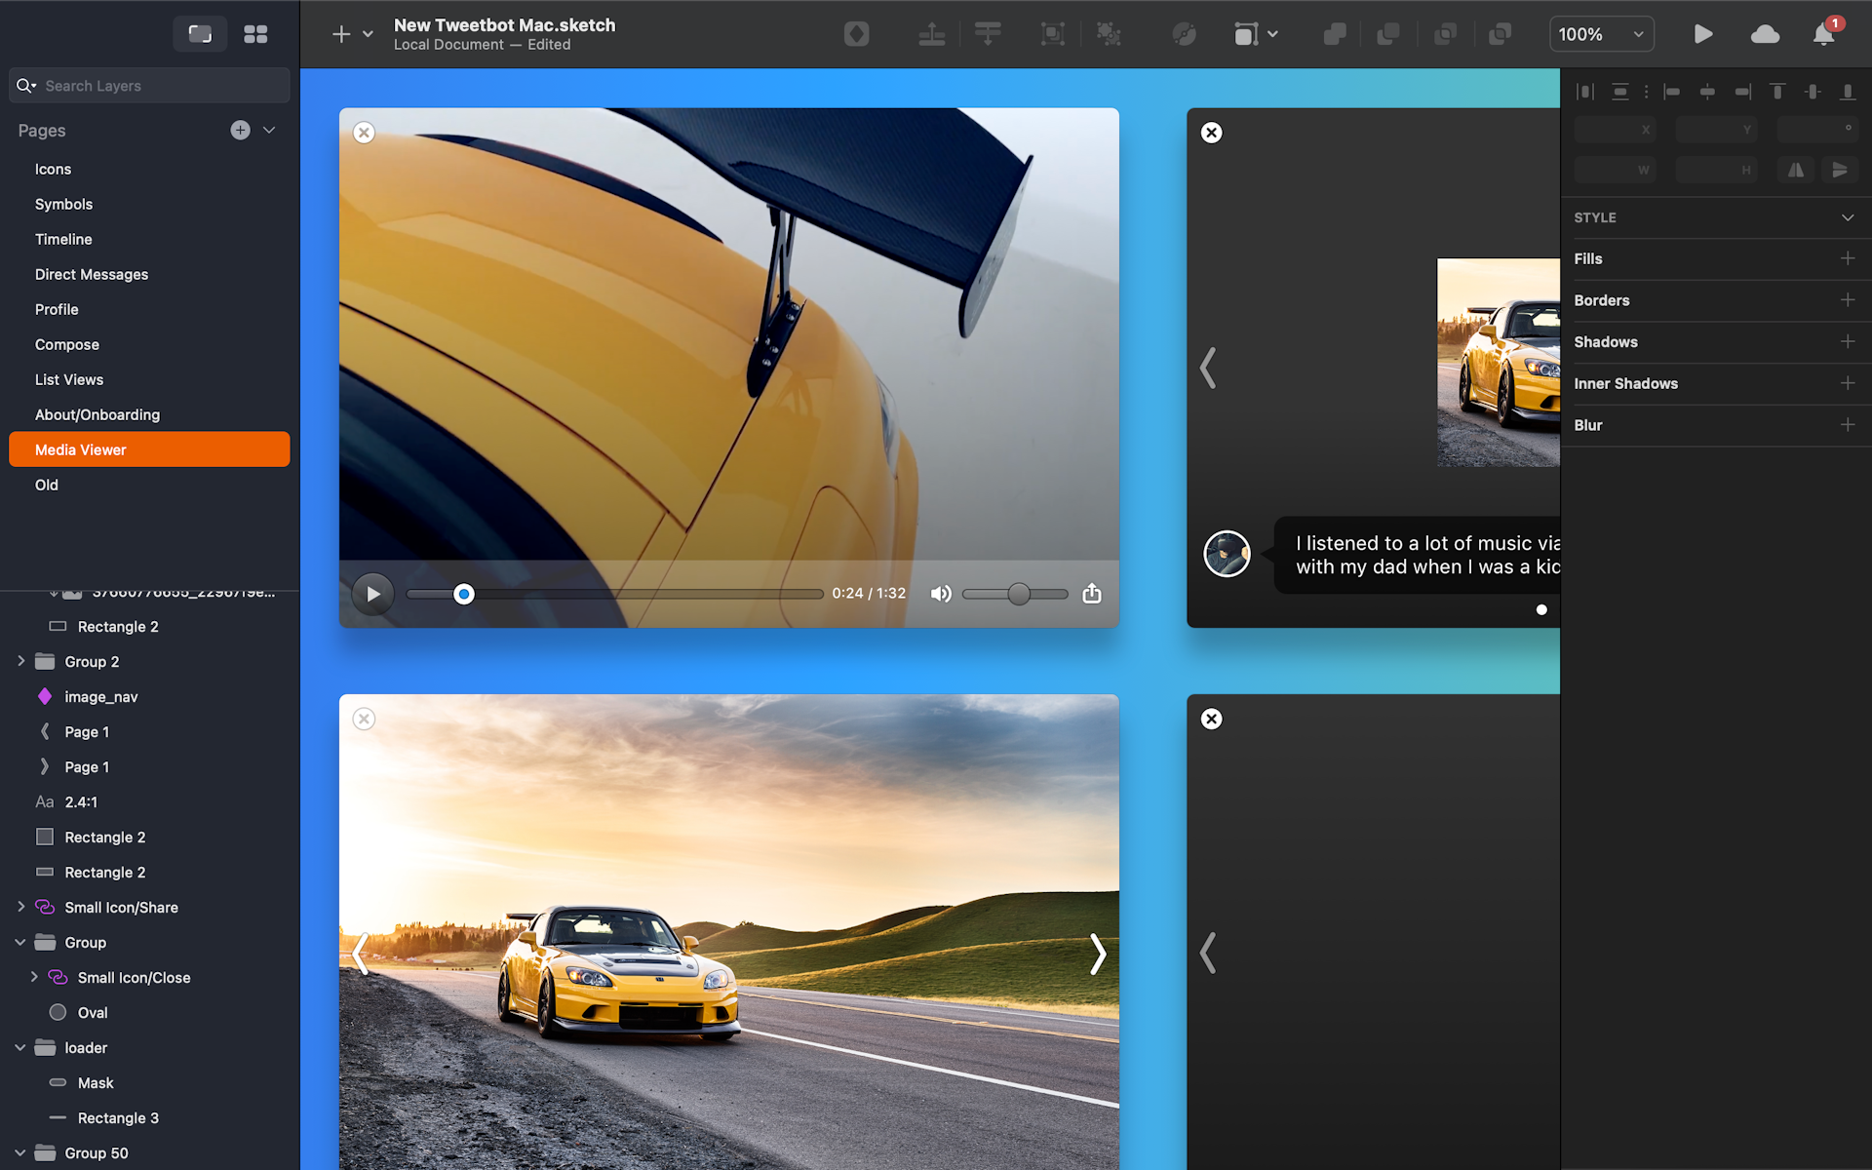The width and height of the screenshot is (1872, 1170).
Task: Open the zoom level 100% dropdown
Action: click(x=1600, y=33)
